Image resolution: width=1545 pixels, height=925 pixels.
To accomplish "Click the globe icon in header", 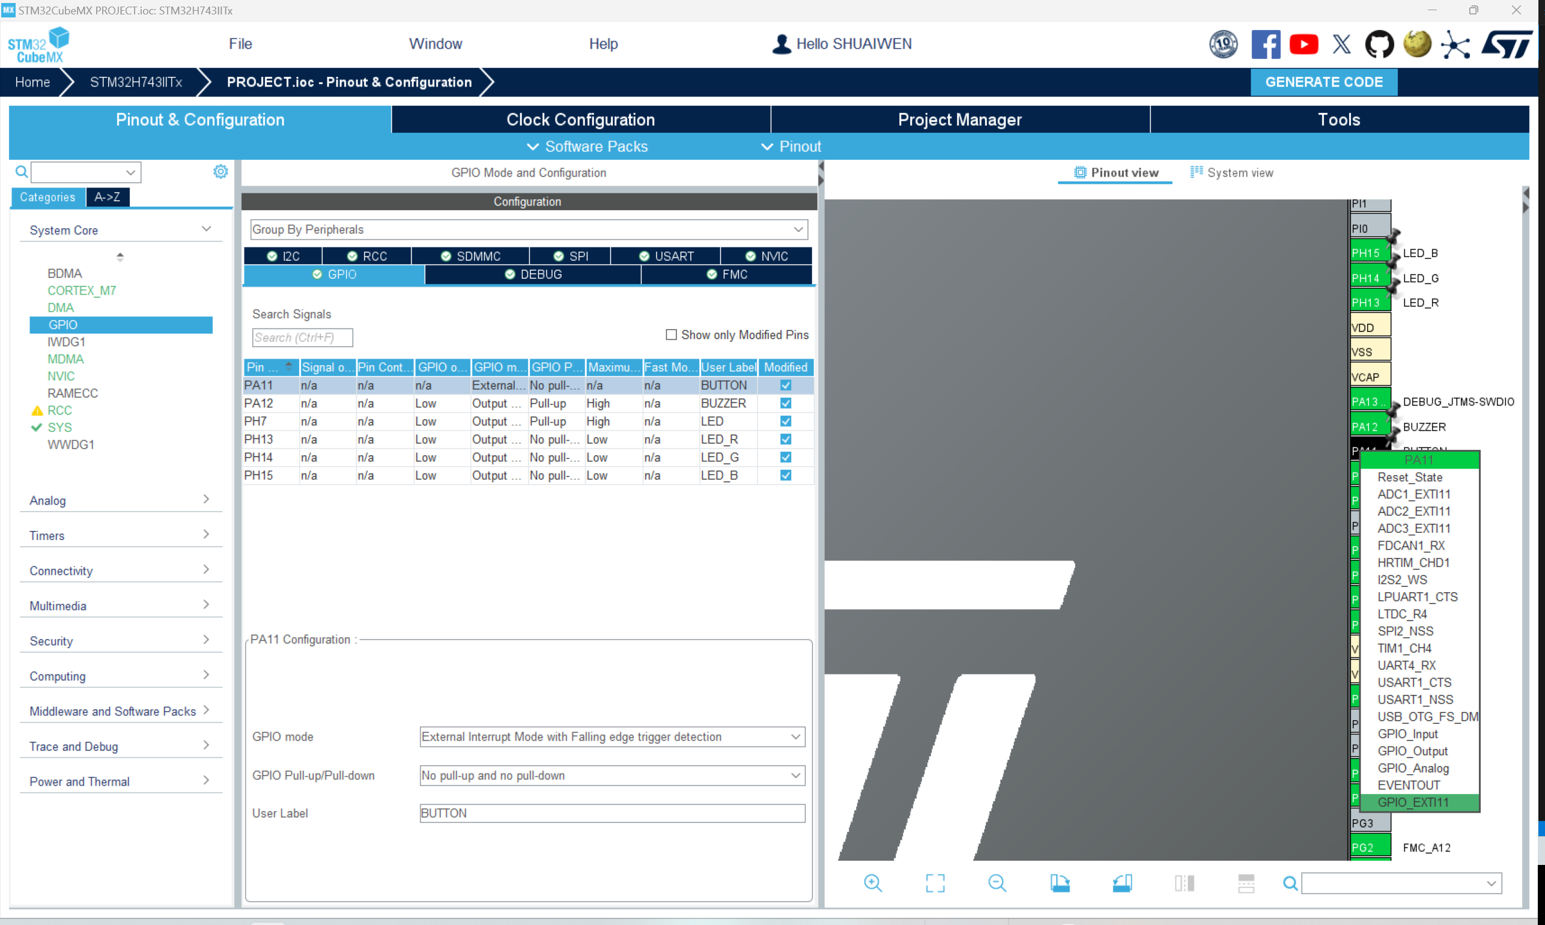I will coord(1417,44).
